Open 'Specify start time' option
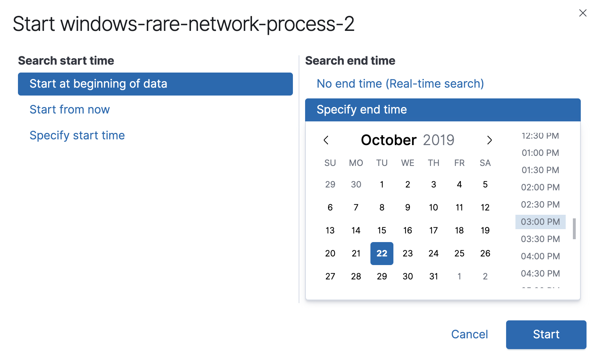The image size is (598, 357). coord(78,135)
